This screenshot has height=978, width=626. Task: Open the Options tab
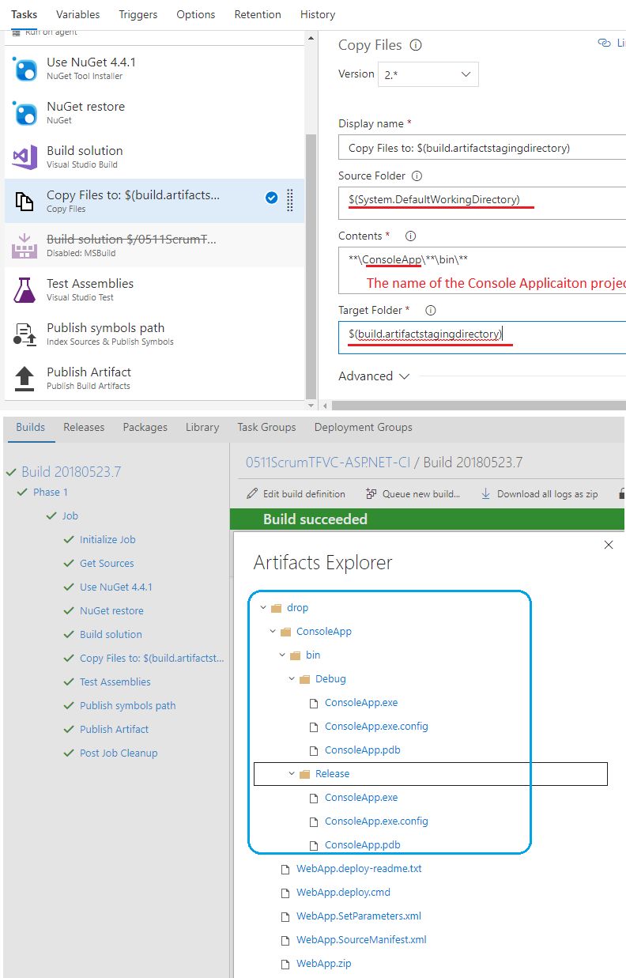coord(196,14)
